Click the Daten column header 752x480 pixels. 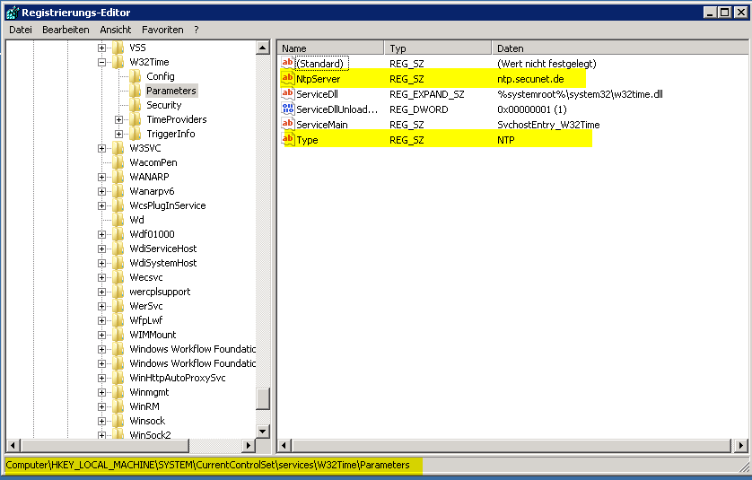619,48
